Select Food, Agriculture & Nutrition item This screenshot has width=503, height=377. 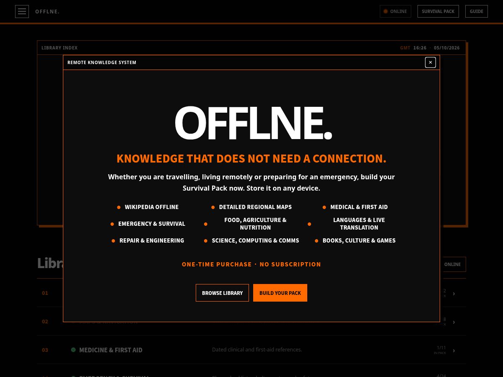(x=251, y=224)
